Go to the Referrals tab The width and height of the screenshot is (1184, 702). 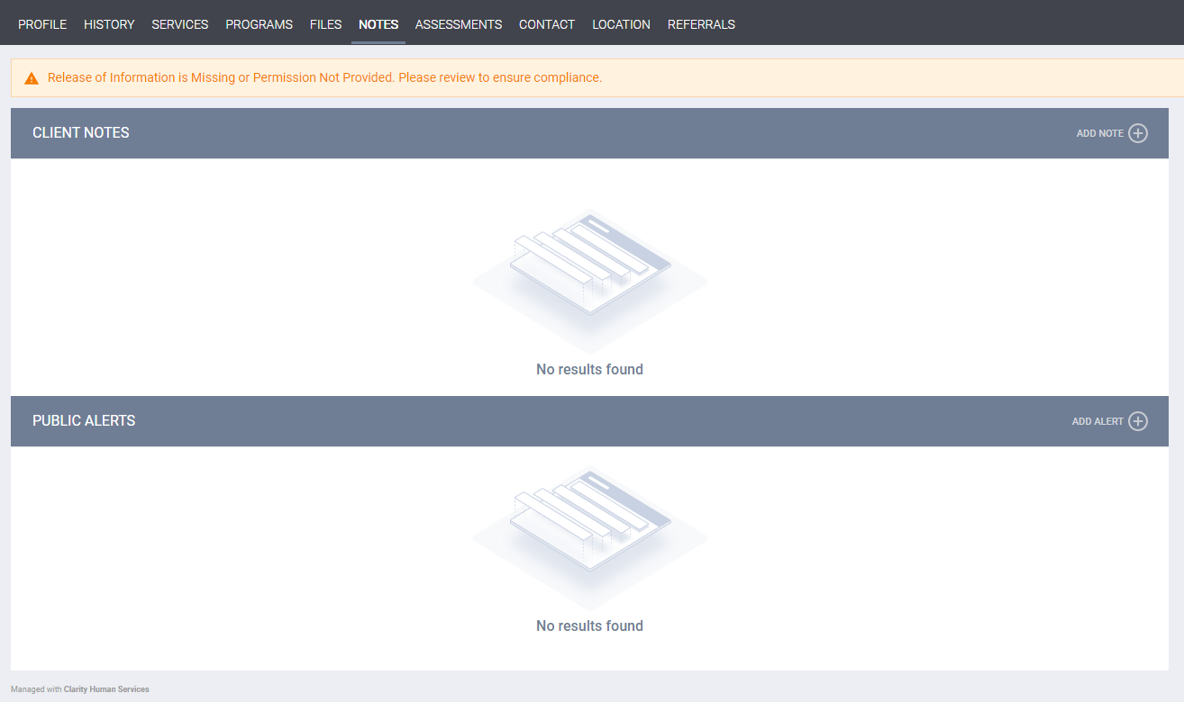(701, 24)
